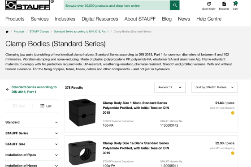Open Clamp Body Size 1a Blank product title

click(x=136, y=148)
